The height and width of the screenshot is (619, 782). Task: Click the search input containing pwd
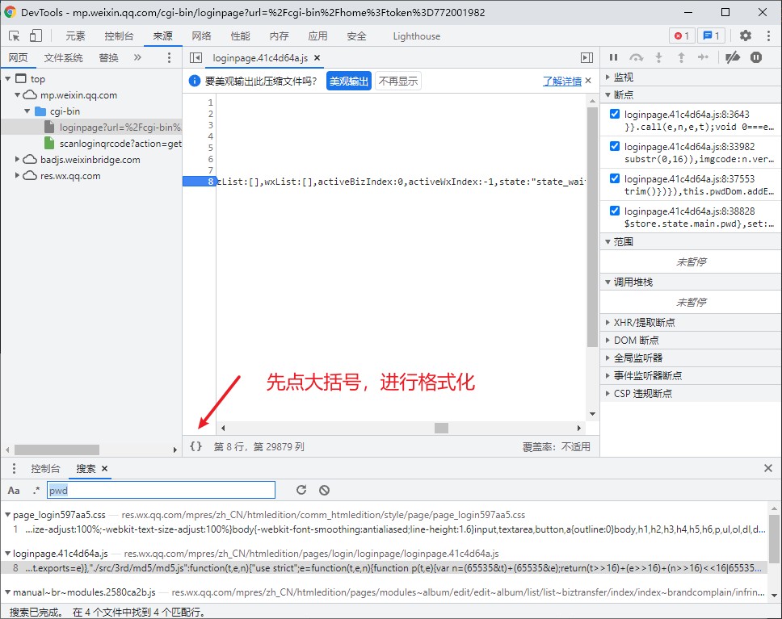[162, 490]
